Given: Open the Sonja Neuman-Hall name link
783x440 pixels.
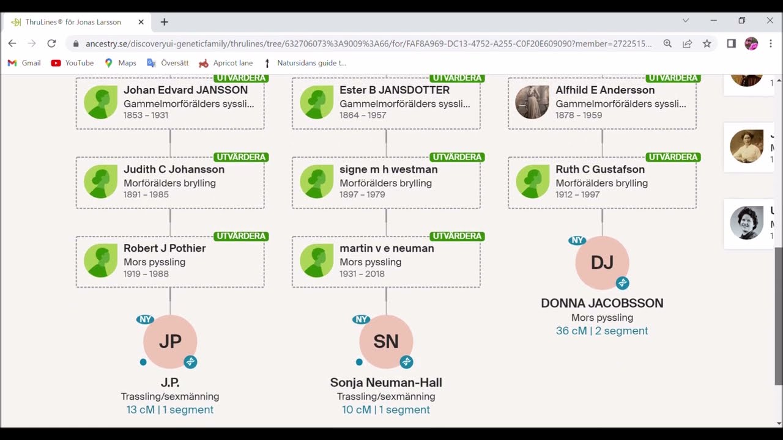Looking at the screenshot, I should pyautogui.click(x=386, y=383).
